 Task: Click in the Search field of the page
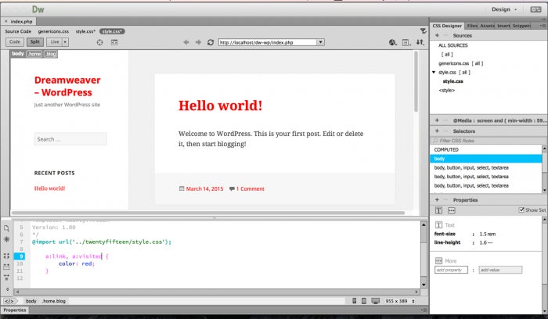point(70,139)
